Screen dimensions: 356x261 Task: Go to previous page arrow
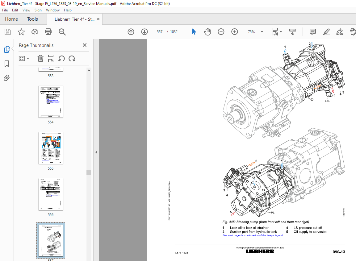131,32
